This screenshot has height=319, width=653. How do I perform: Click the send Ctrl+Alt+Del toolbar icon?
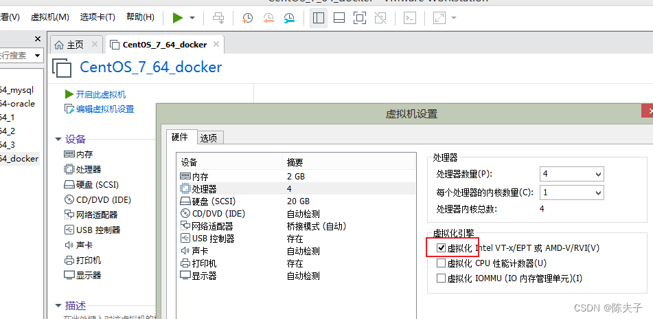[218, 17]
